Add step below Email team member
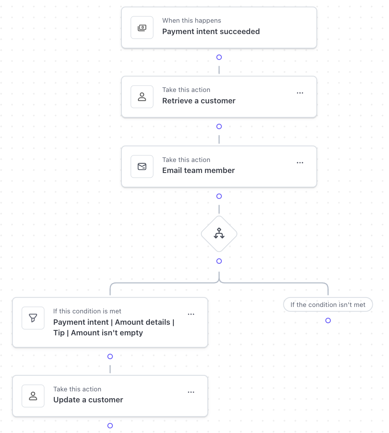This screenshot has height=433, width=389. 219,196
